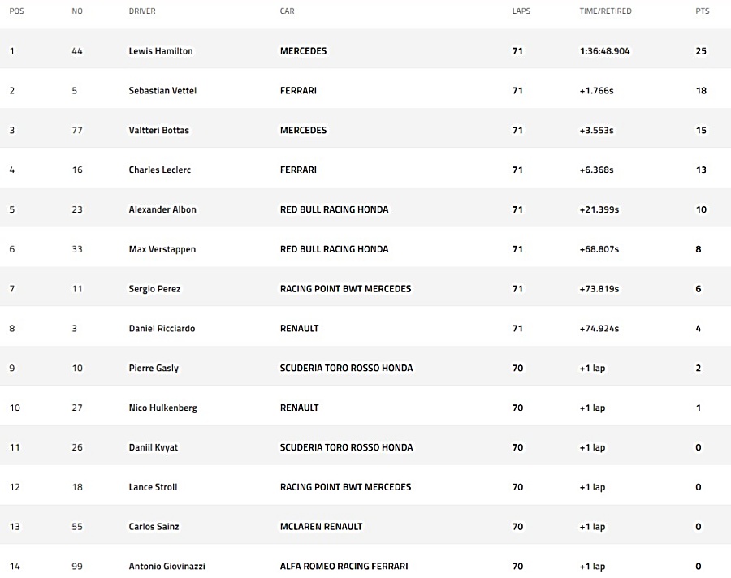Viewport: 731px width, 578px height.
Task: Select Antonio Giovinazzi's name
Action: pyautogui.click(x=167, y=566)
